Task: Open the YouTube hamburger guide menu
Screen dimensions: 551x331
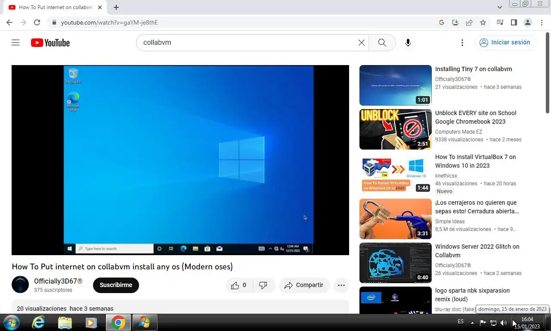Action: click(15, 43)
